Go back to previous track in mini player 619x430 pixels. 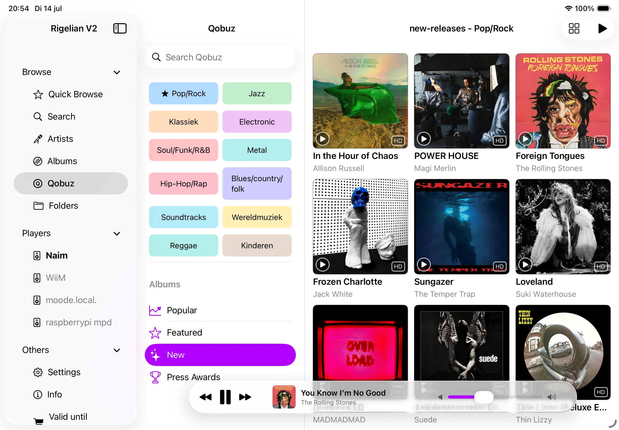(x=206, y=397)
